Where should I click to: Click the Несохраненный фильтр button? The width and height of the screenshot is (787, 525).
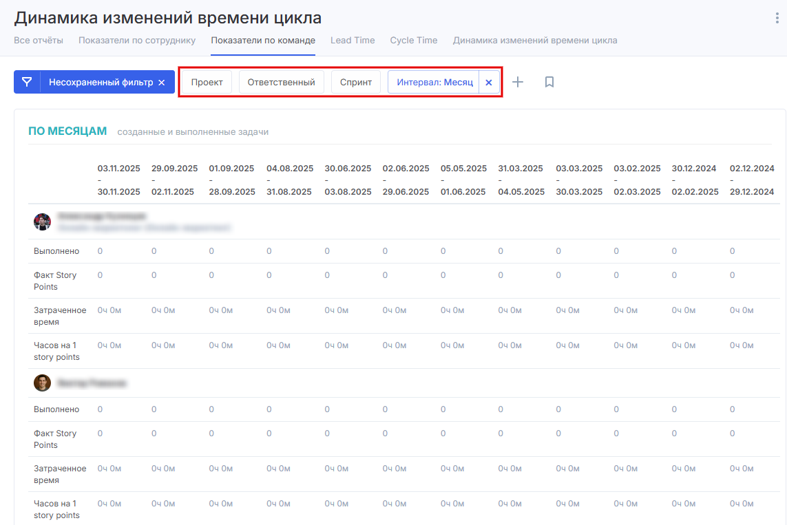pos(101,82)
